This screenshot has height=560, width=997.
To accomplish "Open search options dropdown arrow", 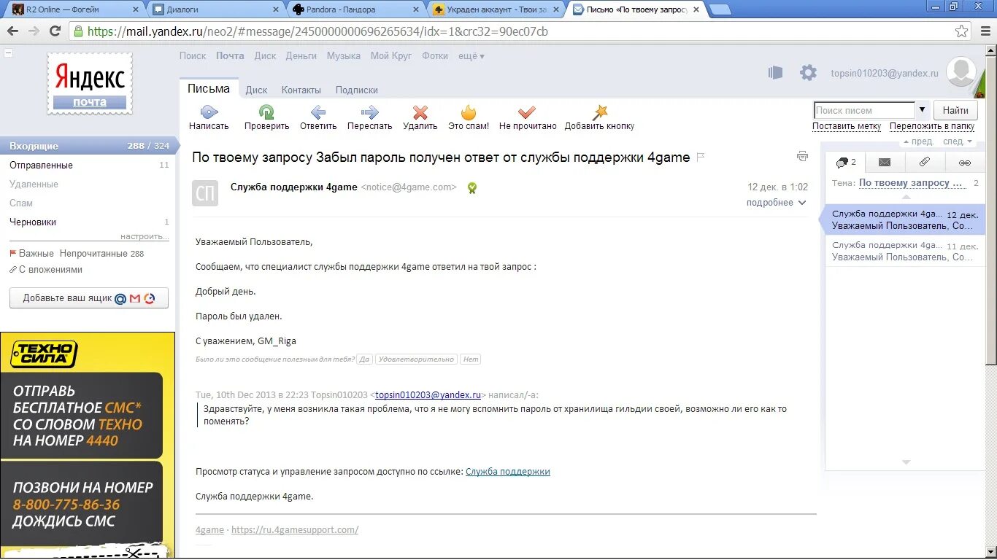I will tap(922, 110).
